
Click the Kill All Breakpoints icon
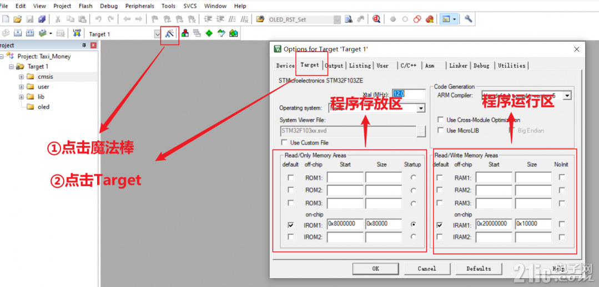point(429,19)
